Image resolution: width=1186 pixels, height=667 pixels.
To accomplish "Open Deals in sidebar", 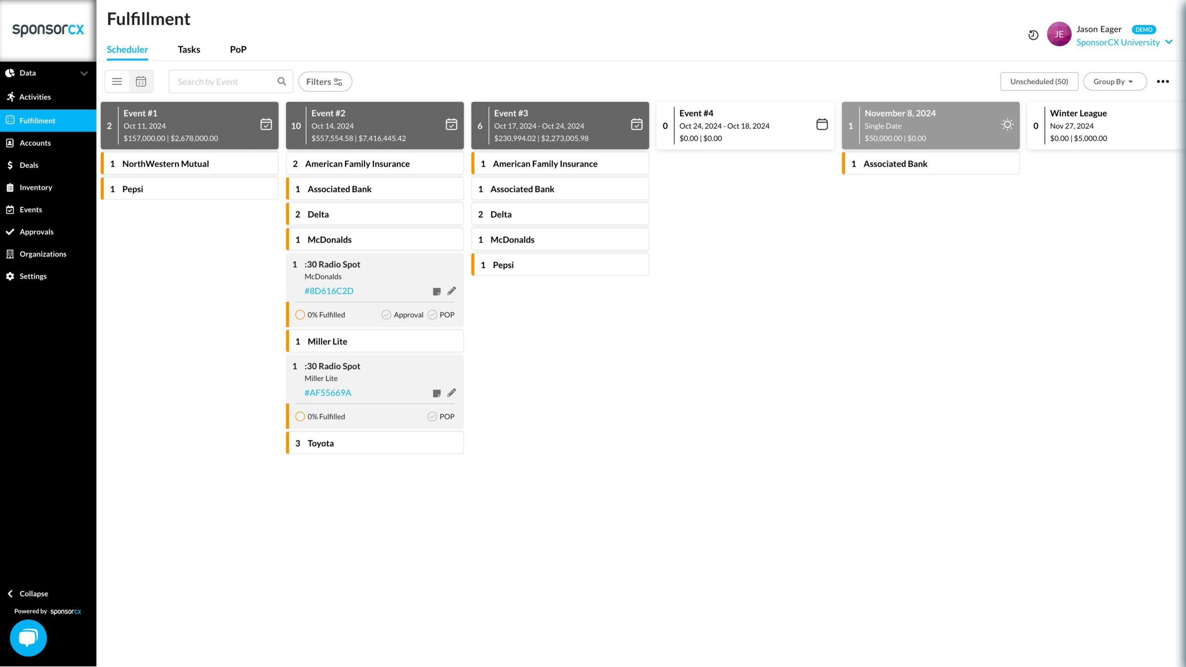I will [x=48, y=165].
